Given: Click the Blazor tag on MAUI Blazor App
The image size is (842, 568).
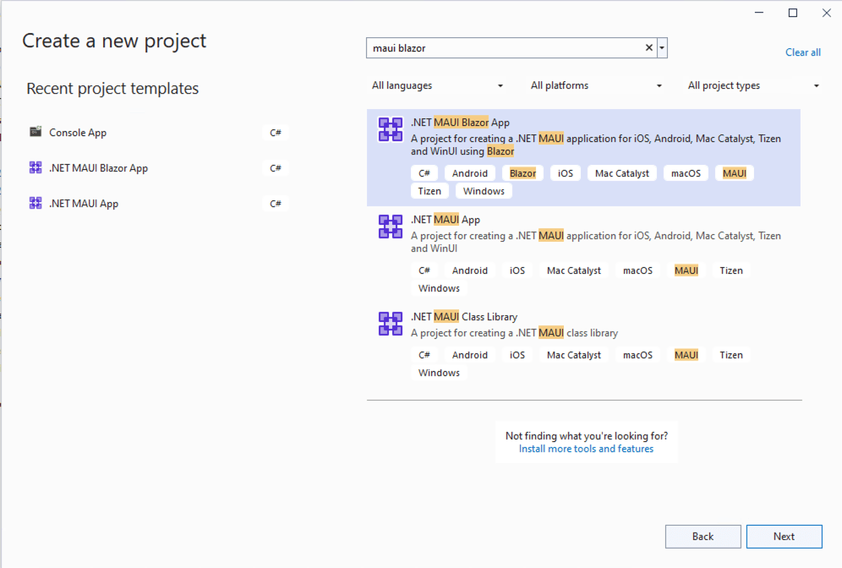Looking at the screenshot, I should (522, 173).
